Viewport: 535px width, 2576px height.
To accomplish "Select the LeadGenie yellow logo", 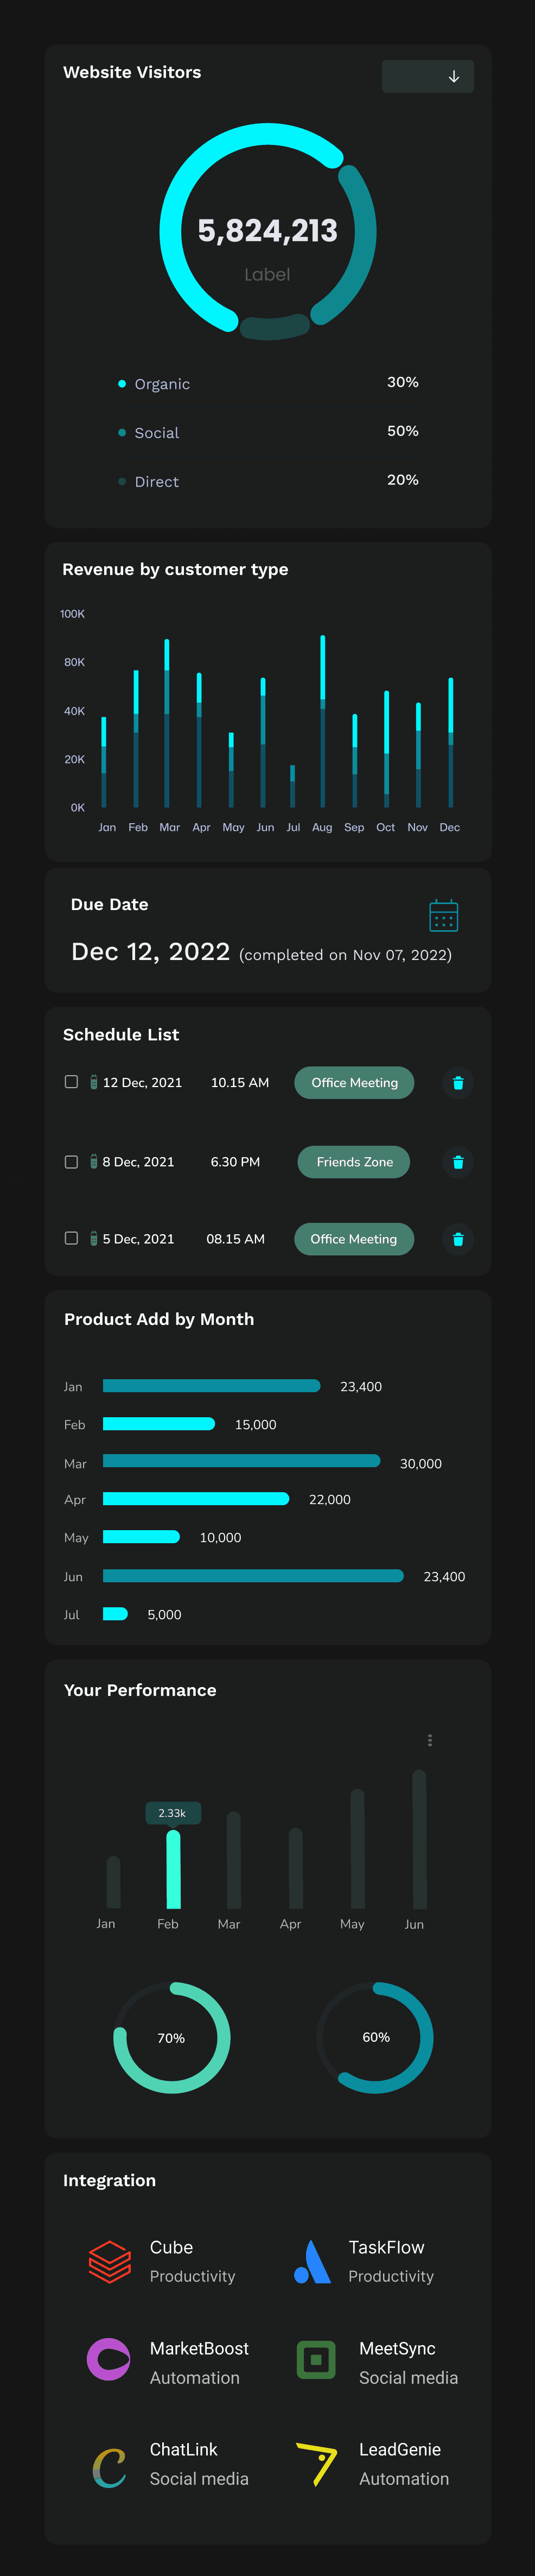I will pos(317,2462).
